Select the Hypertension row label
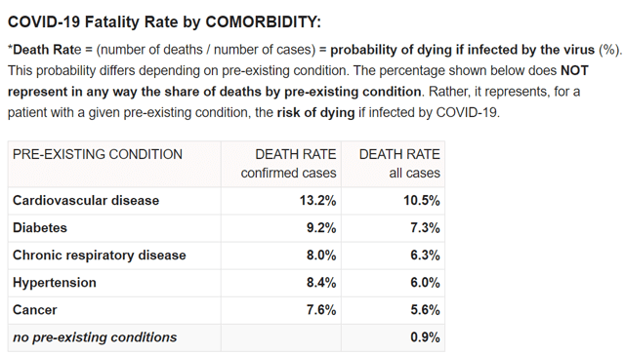 tap(55, 283)
